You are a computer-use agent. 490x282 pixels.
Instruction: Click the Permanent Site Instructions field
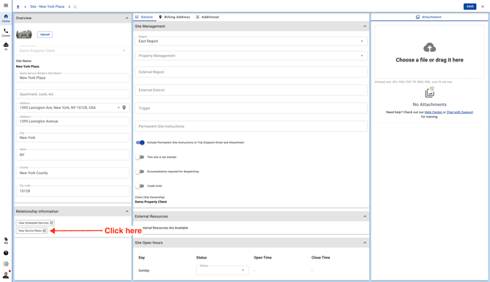coord(251,126)
